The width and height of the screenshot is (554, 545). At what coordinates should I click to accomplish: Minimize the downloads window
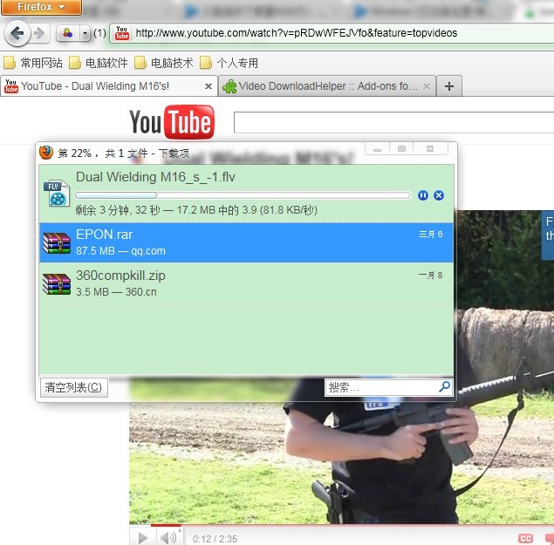click(378, 149)
